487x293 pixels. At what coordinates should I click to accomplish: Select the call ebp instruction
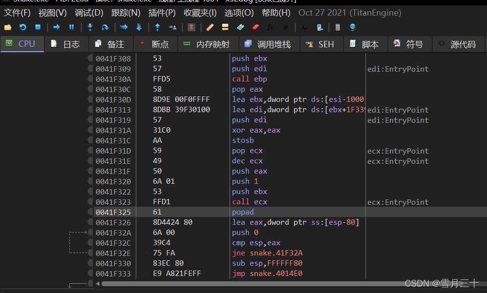(250, 79)
